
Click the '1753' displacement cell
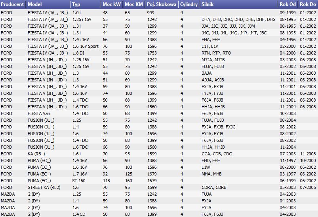point(152,53)
